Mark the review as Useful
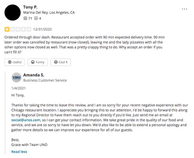The height and width of the screenshot is (158, 194). [x=15, y=62]
